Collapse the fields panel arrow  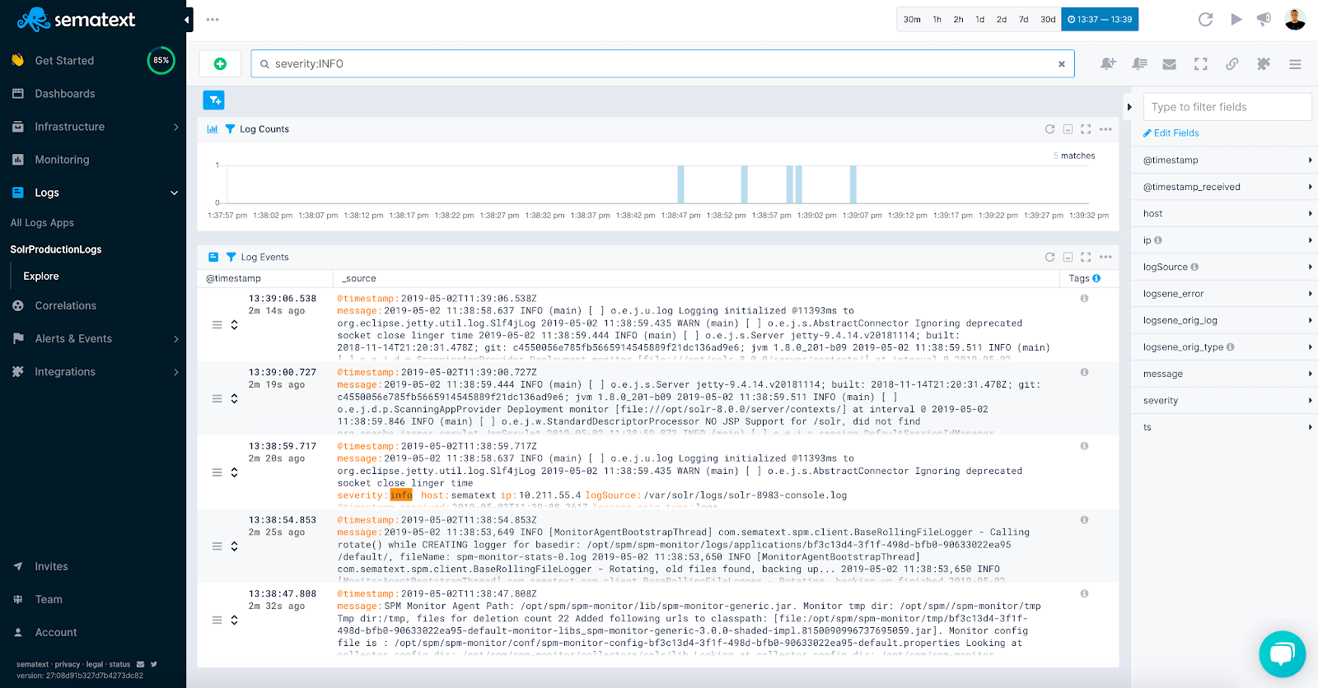click(1129, 107)
